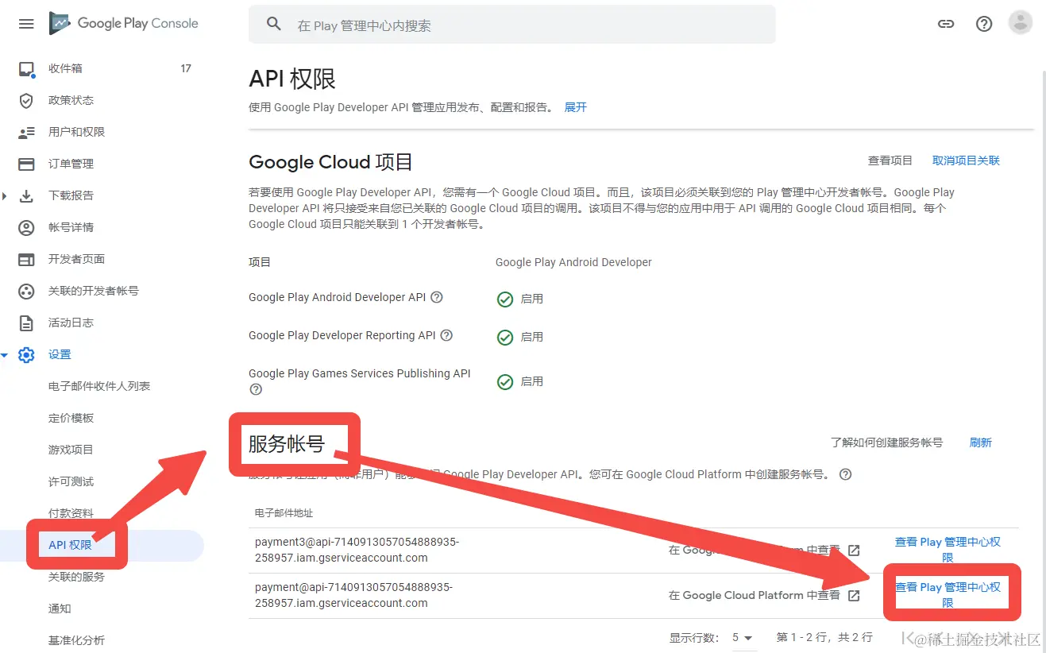Viewport: 1046px width, 653px height.
Task: Open the rows-per-page dropdown showing 5
Action: pyautogui.click(x=742, y=637)
